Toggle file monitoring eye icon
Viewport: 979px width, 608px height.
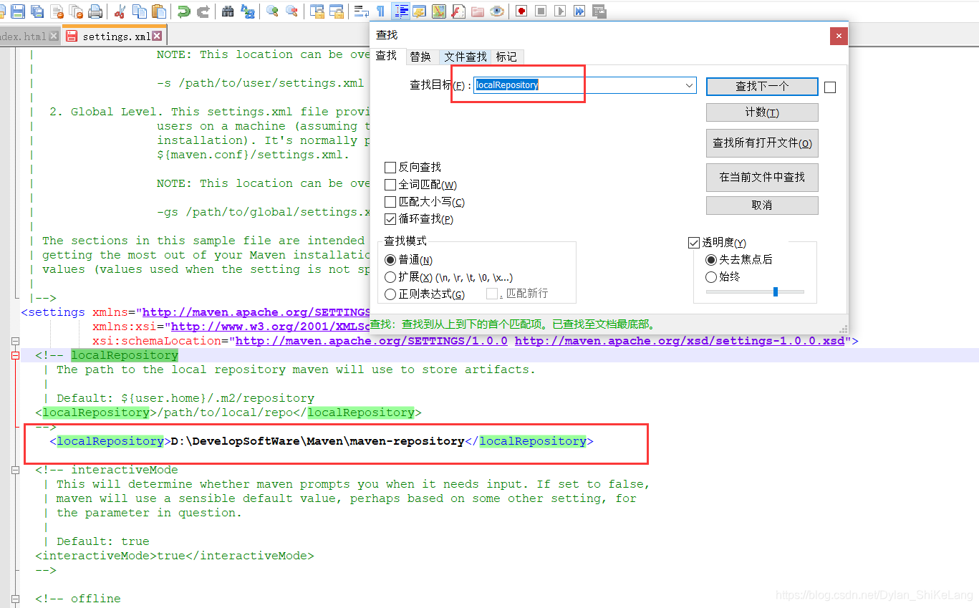[497, 11]
